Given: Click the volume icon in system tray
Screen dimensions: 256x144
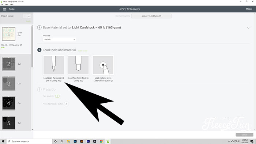Looking at the screenshot, I should [x=238, y=141].
